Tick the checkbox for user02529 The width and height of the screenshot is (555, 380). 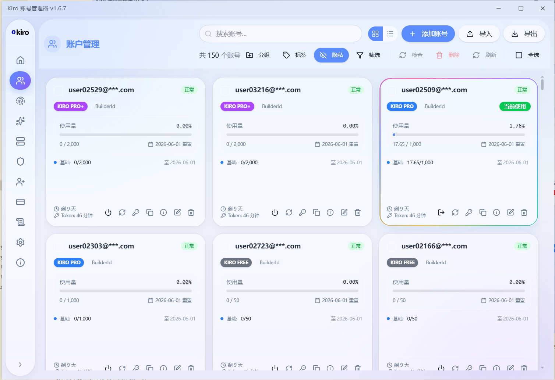tap(58, 90)
